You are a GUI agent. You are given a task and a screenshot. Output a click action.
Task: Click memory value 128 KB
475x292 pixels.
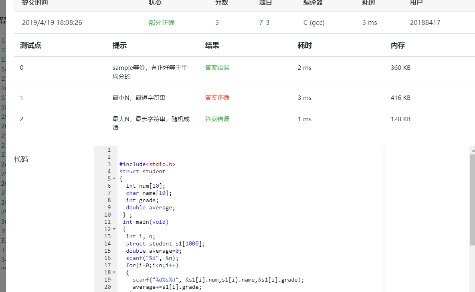(x=400, y=119)
